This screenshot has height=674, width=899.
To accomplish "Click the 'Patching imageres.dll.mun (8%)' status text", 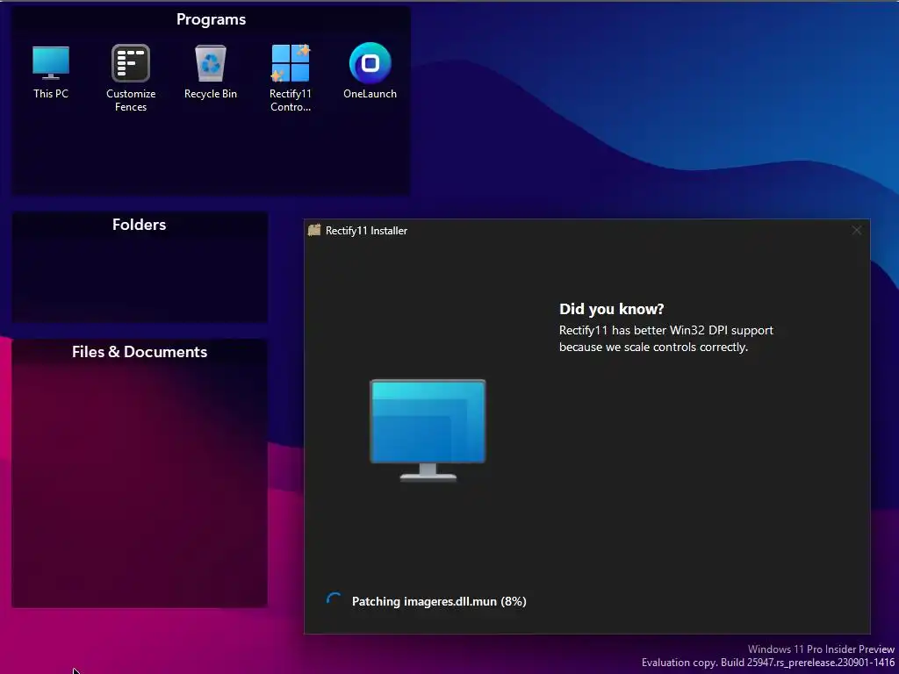I will [x=439, y=601].
